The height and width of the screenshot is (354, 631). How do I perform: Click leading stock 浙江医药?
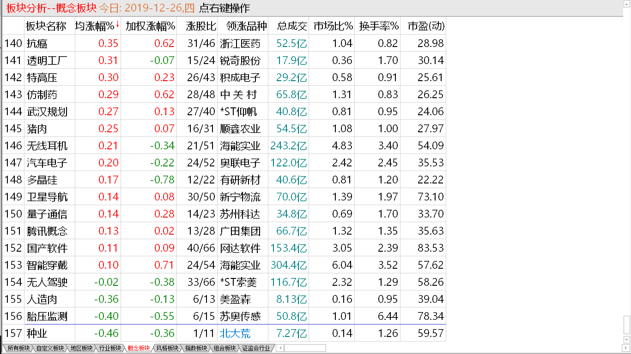[240, 43]
